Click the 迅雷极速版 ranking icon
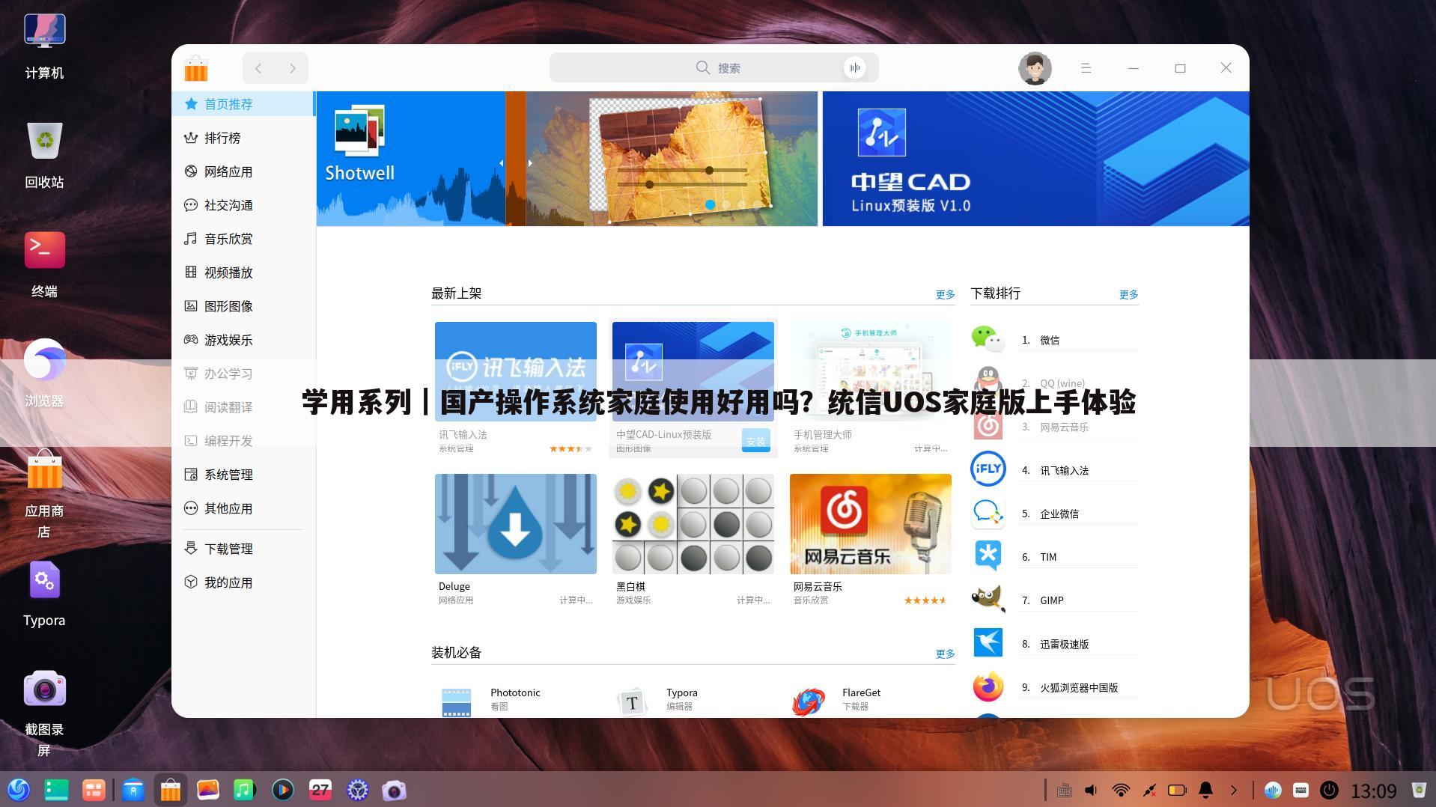1436x807 pixels. point(988,643)
